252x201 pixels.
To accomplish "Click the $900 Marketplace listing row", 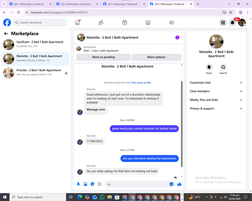I will (129, 49).
